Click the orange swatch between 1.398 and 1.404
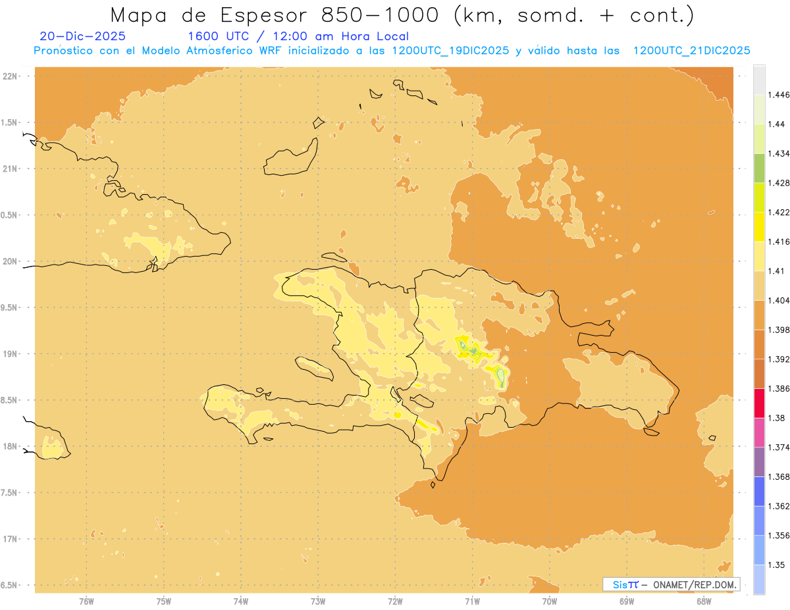The image size is (790, 610). pyautogui.click(x=759, y=315)
